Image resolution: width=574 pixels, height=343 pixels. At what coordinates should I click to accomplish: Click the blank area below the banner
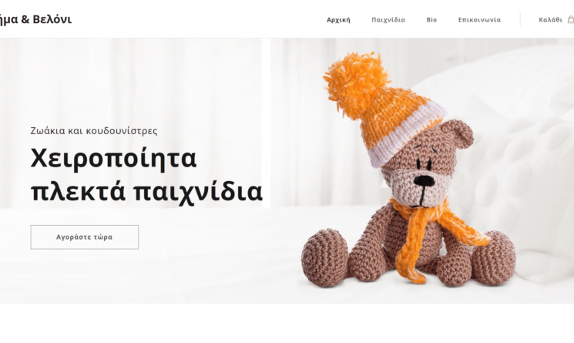(x=287, y=323)
